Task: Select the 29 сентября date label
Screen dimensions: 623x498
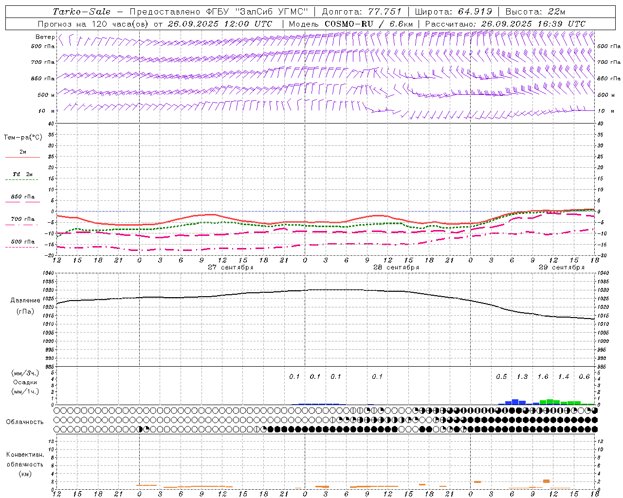Action: coord(561,267)
